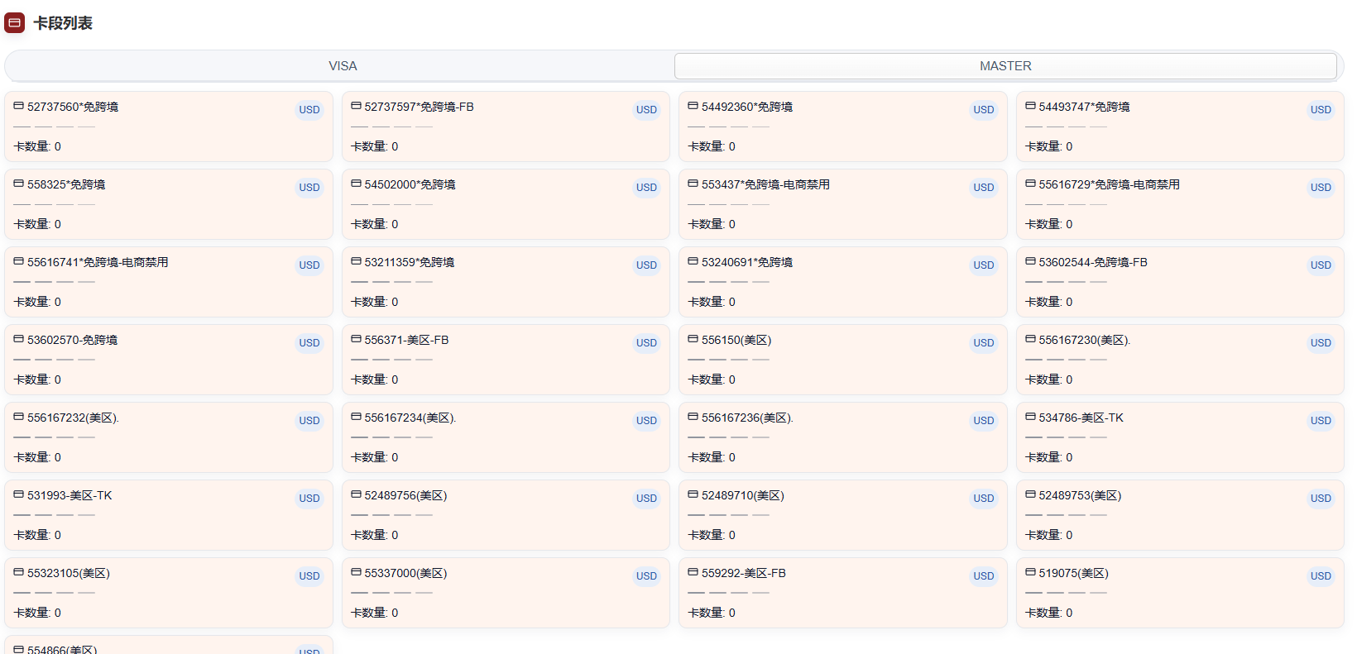Open the 54502000*免跨境 card segment
This screenshot has height=654, width=1357.
(505, 204)
